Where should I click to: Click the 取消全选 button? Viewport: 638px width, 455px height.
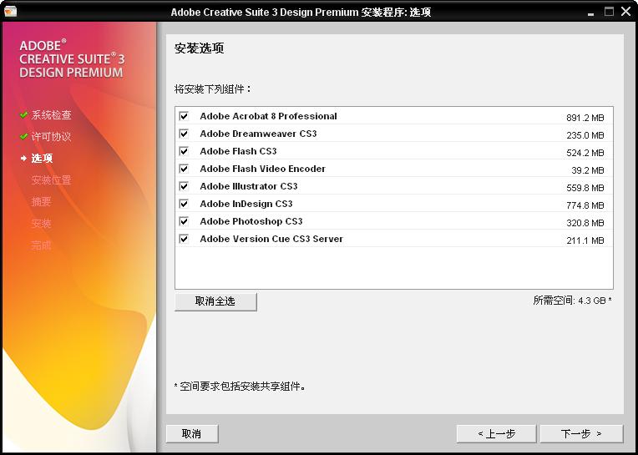(x=215, y=301)
